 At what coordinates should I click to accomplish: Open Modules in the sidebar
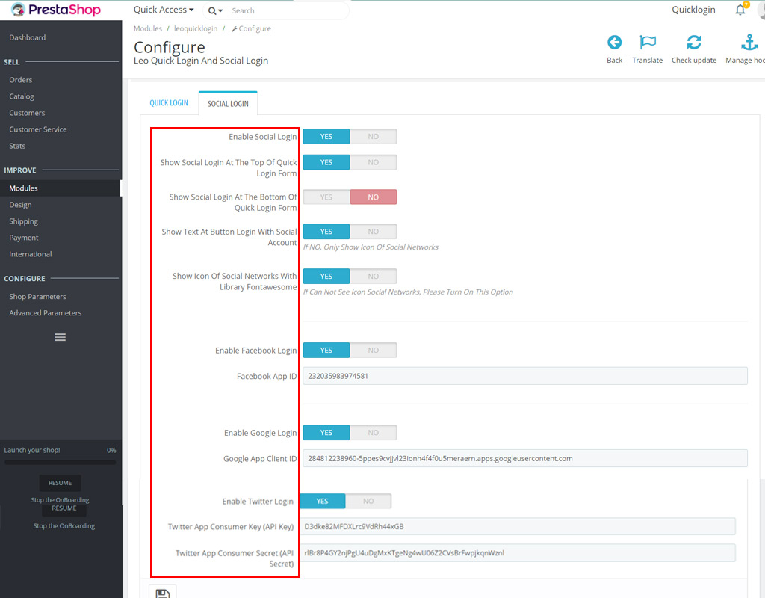click(23, 188)
